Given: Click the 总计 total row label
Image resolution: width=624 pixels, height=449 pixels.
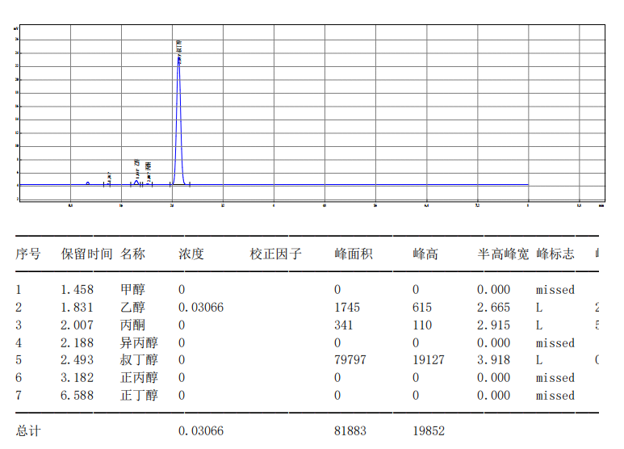Looking at the screenshot, I should point(28,431).
